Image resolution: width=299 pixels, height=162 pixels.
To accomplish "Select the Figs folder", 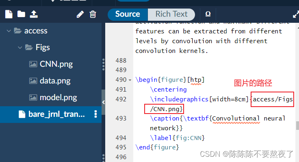I will [x=43, y=47].
